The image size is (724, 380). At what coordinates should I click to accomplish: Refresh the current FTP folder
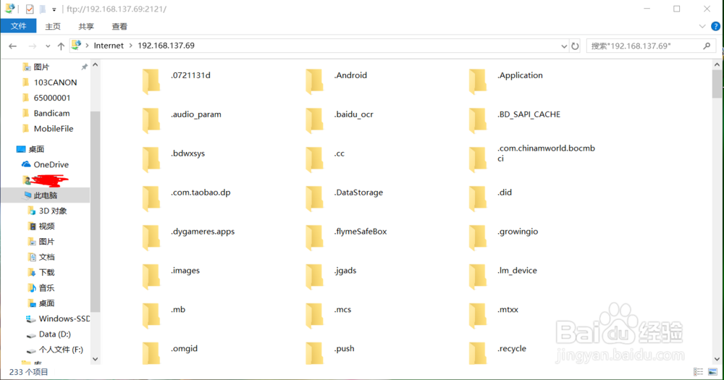tap(575, 46)
